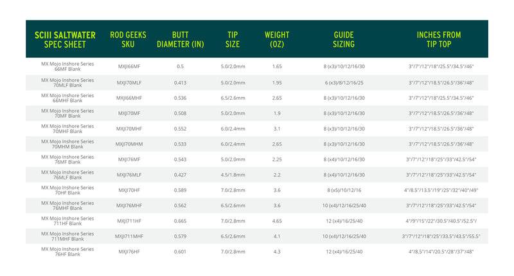
Task: Select the Guide Sizing column header
Action: click(344, 39)
